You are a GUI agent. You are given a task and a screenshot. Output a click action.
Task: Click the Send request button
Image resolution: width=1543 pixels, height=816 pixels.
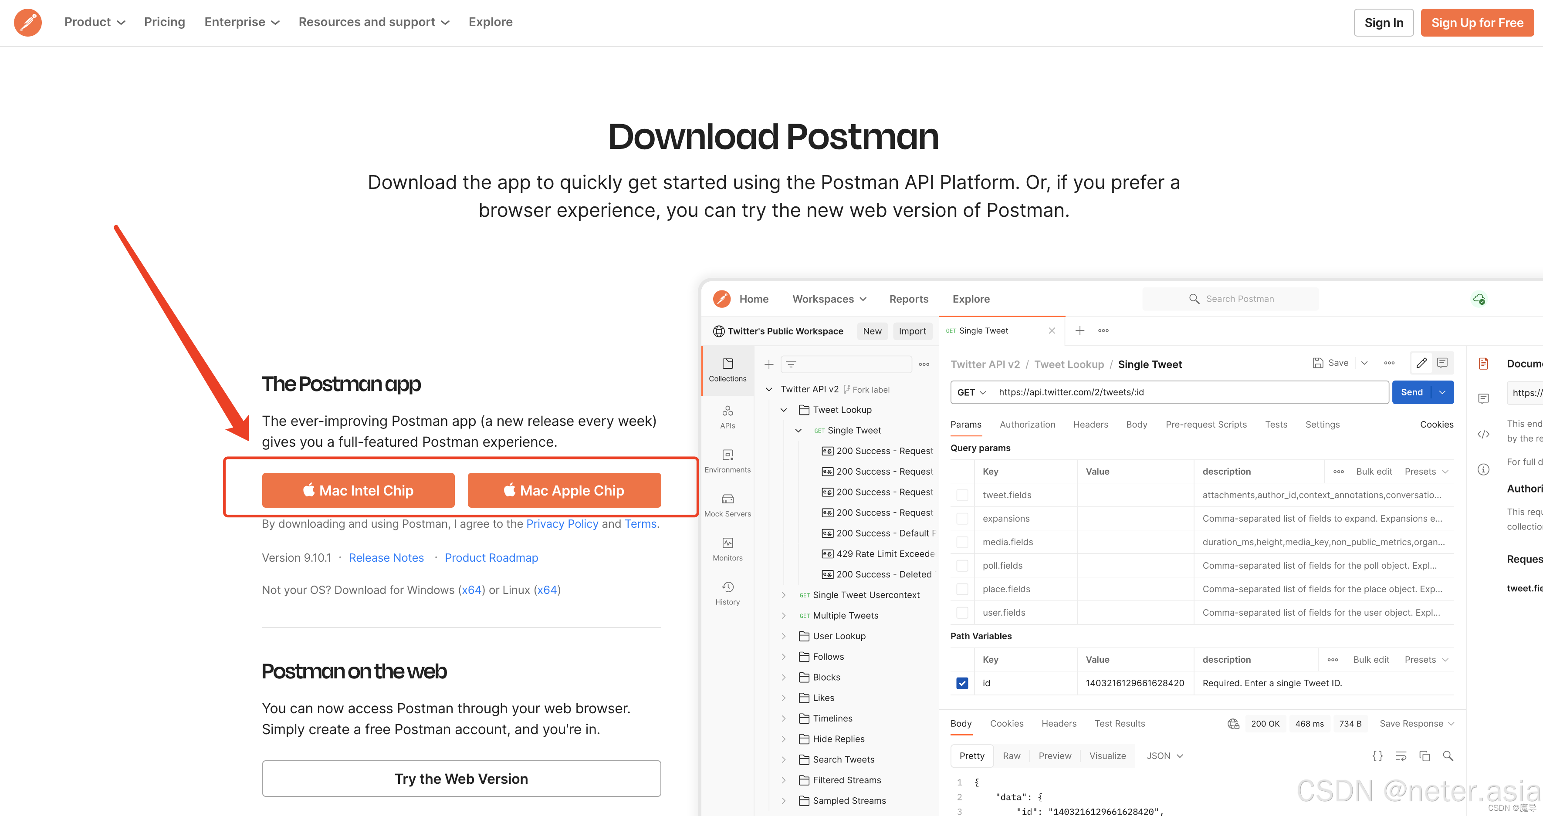point(1411,392)
